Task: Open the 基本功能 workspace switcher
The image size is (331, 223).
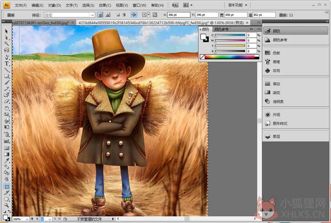Action: [x=237, y=5]
